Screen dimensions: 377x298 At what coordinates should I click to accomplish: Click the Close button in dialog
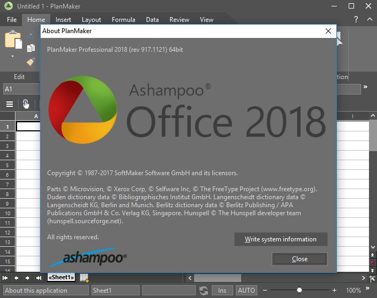(x=299, y=259)
